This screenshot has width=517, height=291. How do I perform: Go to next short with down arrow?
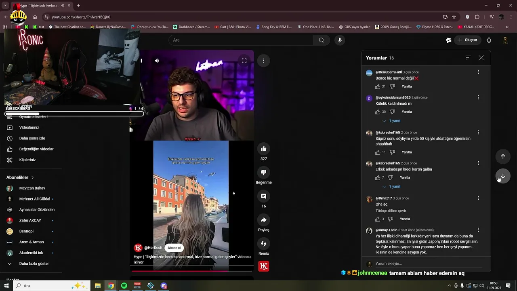[503, 176]
